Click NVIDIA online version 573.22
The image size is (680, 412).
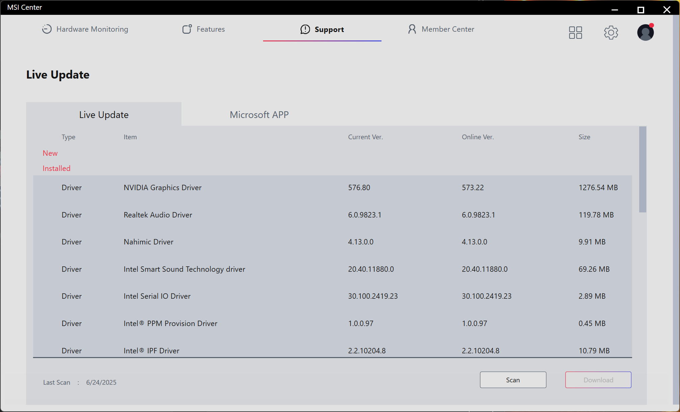[473, 188]
